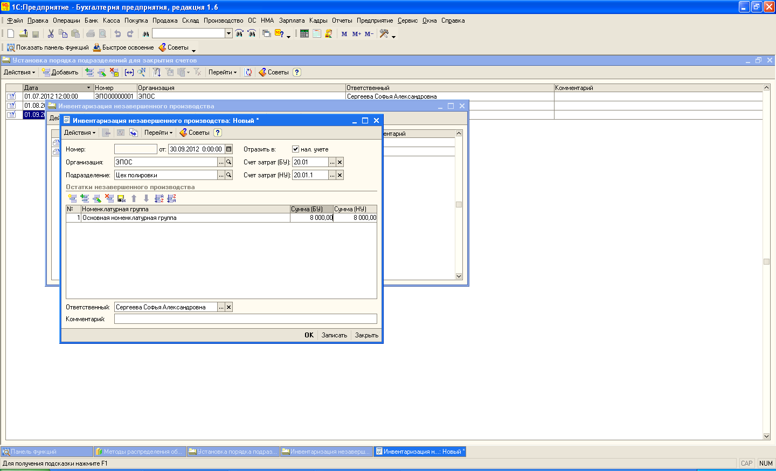Click the select button for Счет затрат (БУ)
This screenshot has width=776, height=471.
pos(332,162)
